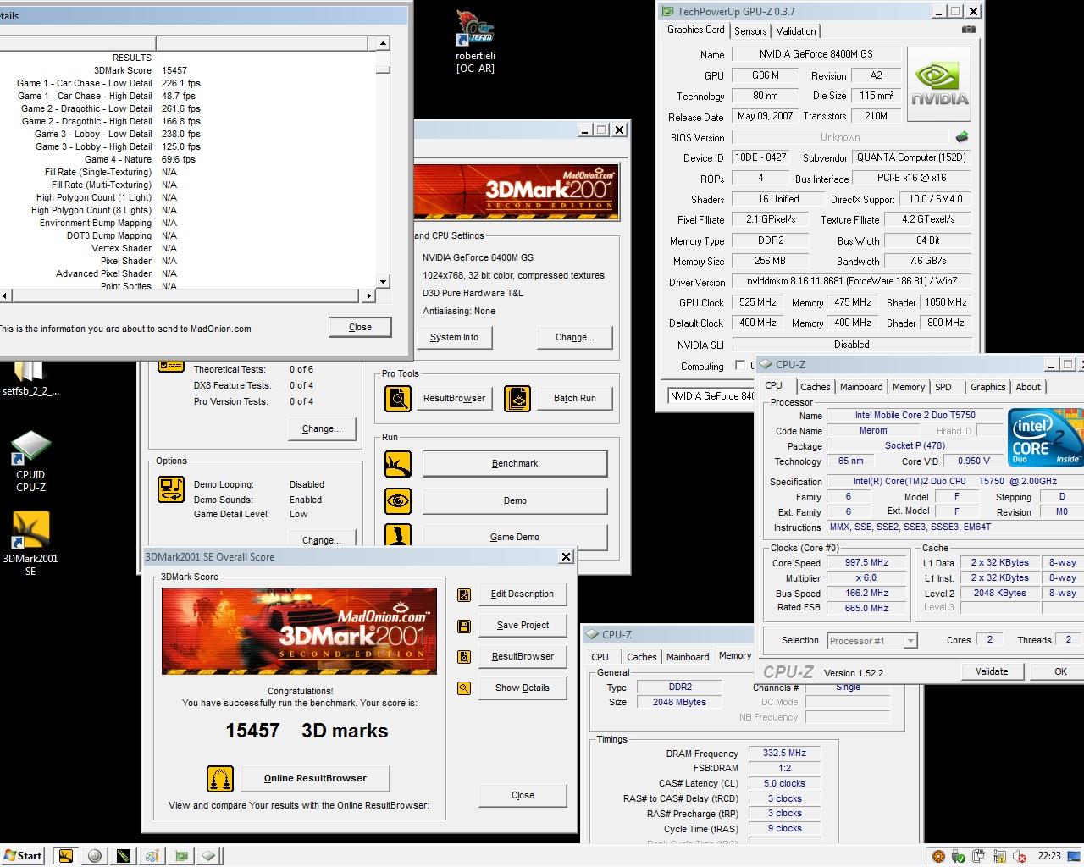Screen dimensions: 1084x867
Task: Click Online ResultBrowser button
Action: pos(315,778)
